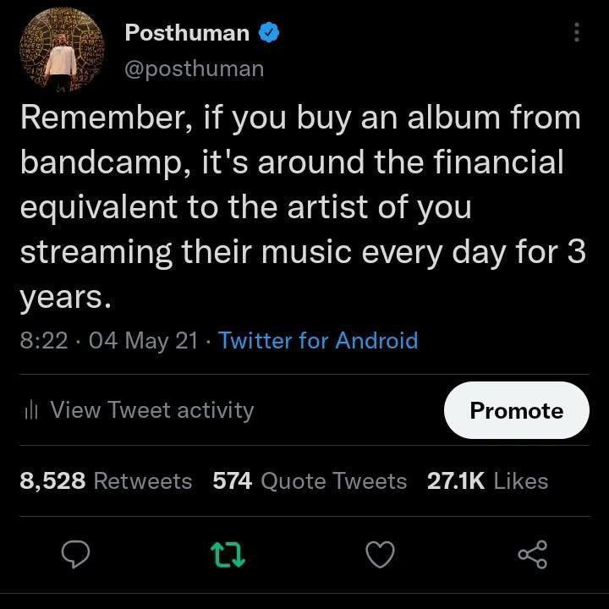Like the tweet with the heart icon
609x609 pixels.
380,555
